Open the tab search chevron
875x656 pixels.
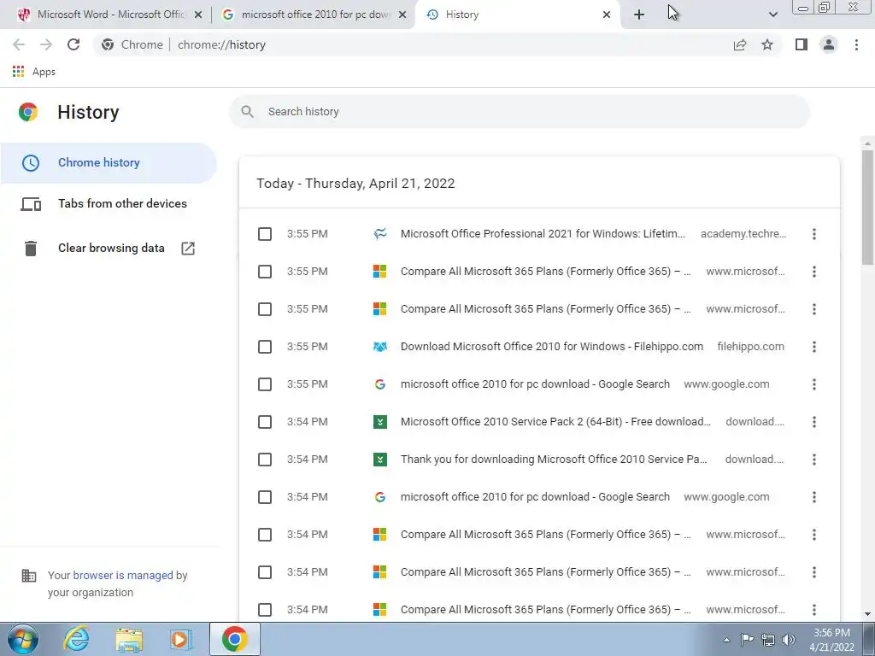(x=772, y=15)
